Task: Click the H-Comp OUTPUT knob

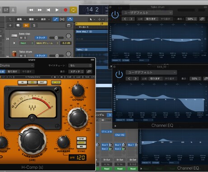Action: pos(78,91)
